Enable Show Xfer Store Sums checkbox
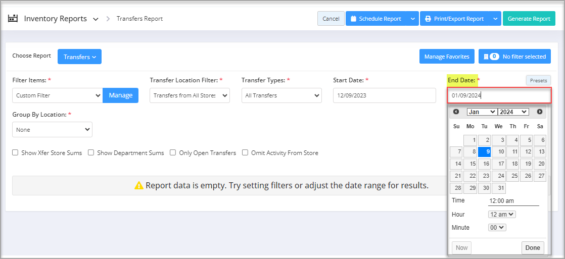The width and height of the screenshot is (565, 259). click(x=15, y=153)
